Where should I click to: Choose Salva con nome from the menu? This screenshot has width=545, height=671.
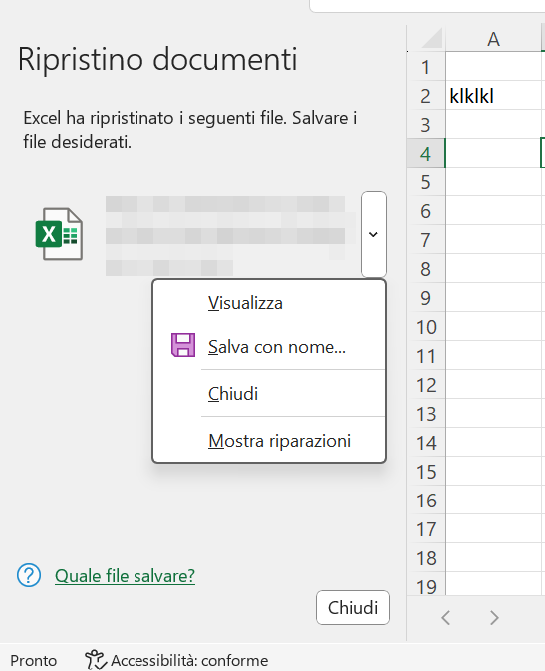click(276, 347)
